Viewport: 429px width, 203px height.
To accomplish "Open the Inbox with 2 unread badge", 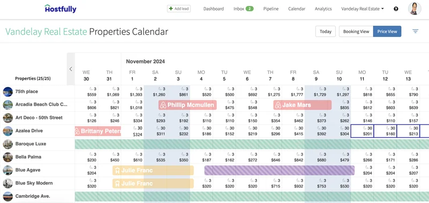I will pyautogui.click(x=243, y=9).
